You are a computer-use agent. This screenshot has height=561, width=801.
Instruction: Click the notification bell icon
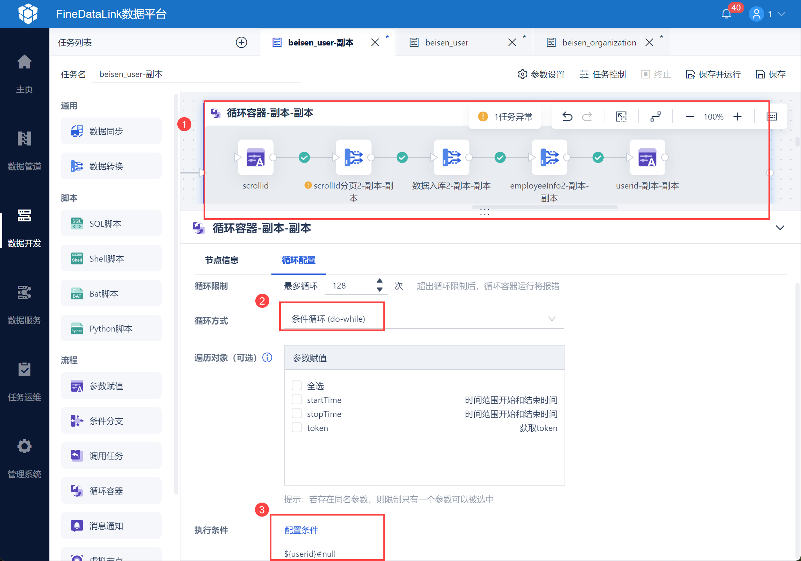(726, 14)
